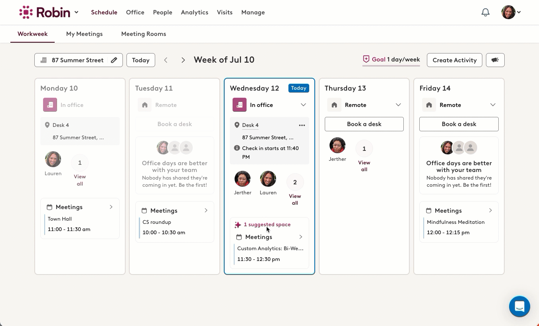Go to the next week
The width and height of the screenshot is (539, 326).
tap(183, 60)
